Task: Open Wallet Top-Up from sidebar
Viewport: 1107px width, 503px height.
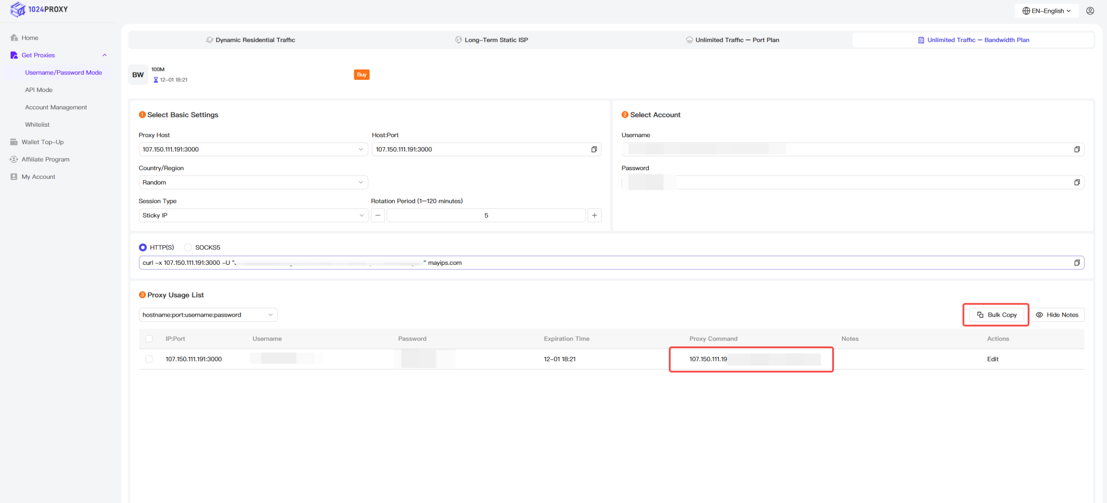Action: coord(42,142)
